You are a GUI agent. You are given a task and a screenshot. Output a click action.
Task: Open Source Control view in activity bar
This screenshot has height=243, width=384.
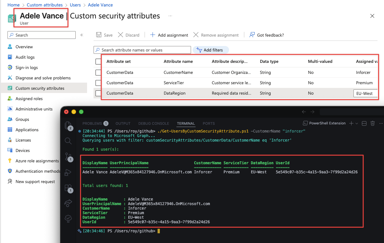[x=68, y=156]
